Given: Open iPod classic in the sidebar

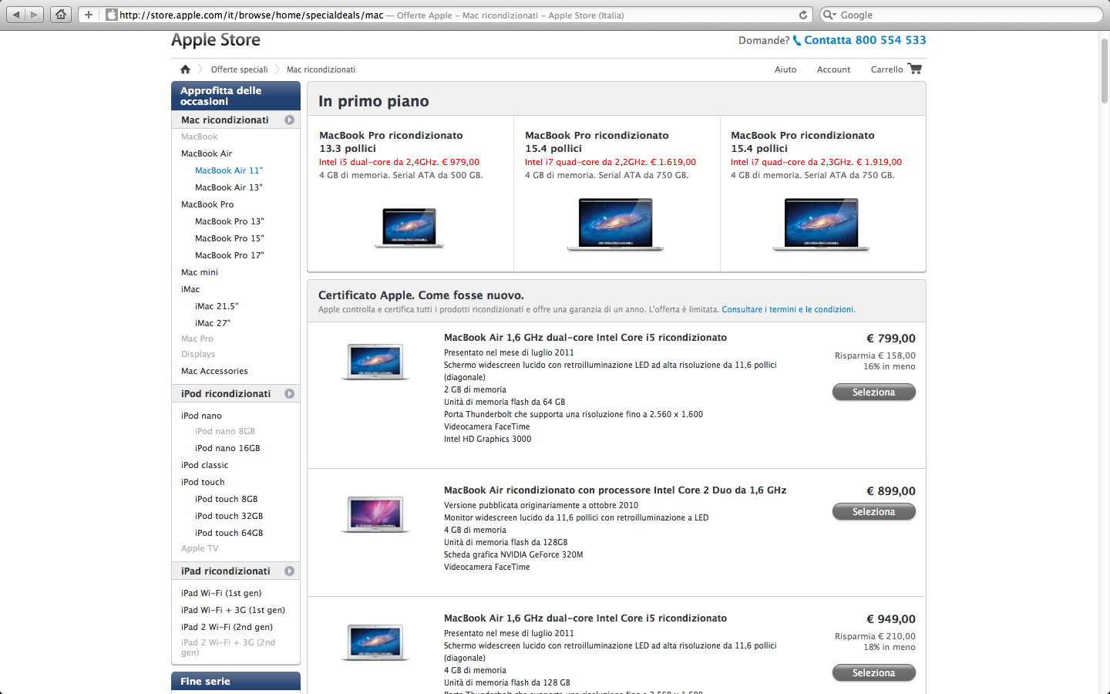Looking at the screenshot, I should [204, 465].
